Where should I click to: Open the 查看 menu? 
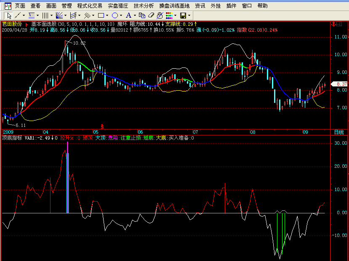36,6
